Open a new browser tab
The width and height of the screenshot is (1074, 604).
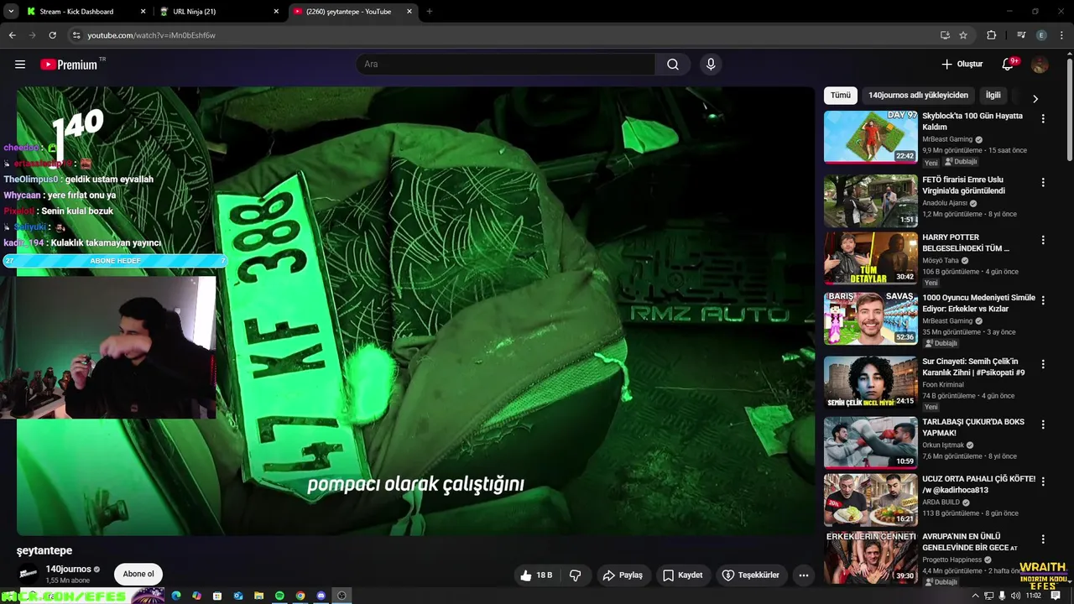click(429, 12)
